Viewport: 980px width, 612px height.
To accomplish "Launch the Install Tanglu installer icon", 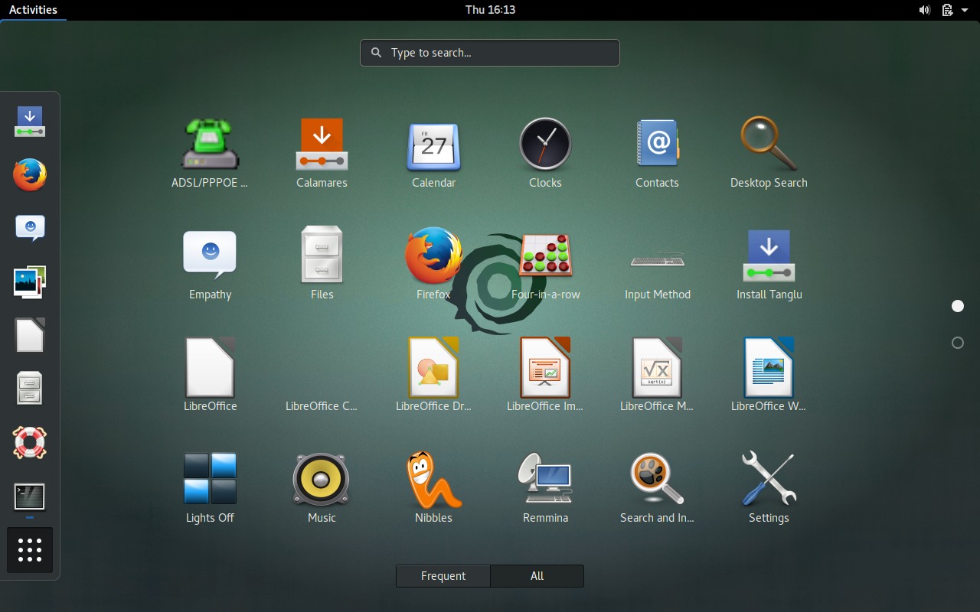I will [769, 256].
